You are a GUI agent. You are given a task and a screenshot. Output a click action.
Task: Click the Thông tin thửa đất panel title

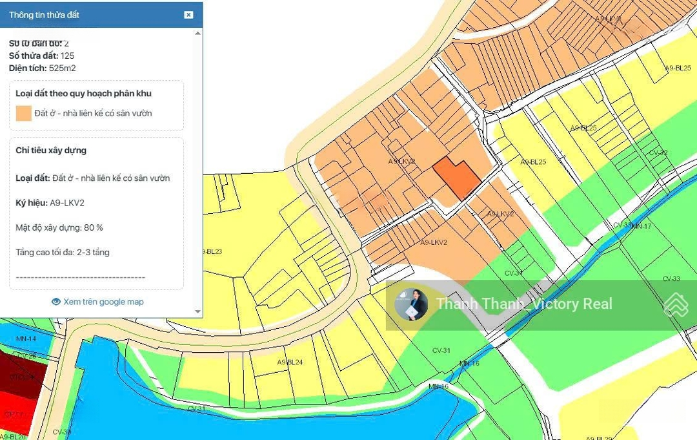click(45, 15)
